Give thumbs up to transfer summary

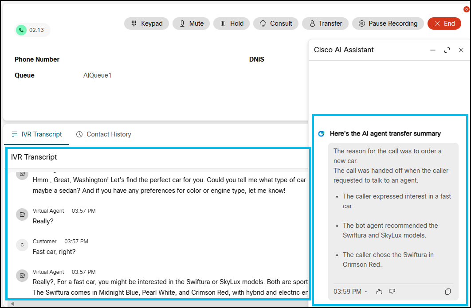tap(379, 292)
